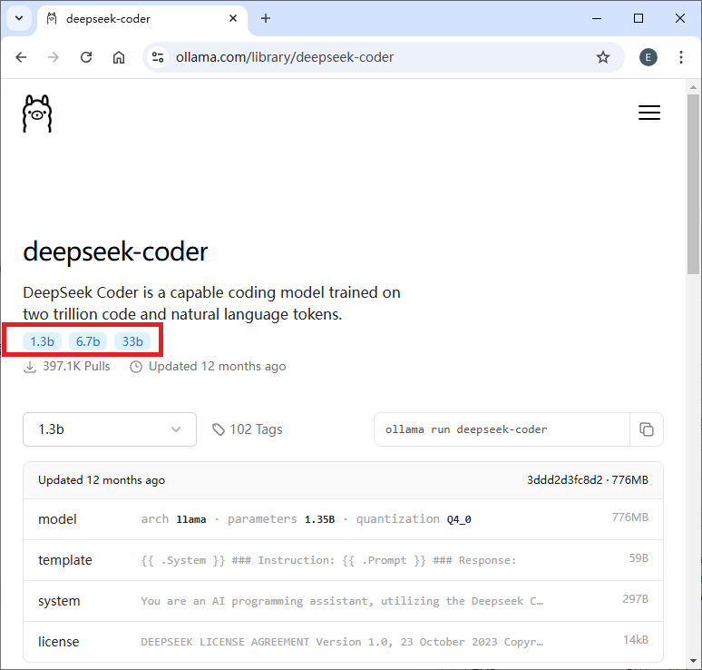Image resolution: width=702 pixels, height=670 pixels.
Task: Select the 33b size tag
Action: (132, 341)
